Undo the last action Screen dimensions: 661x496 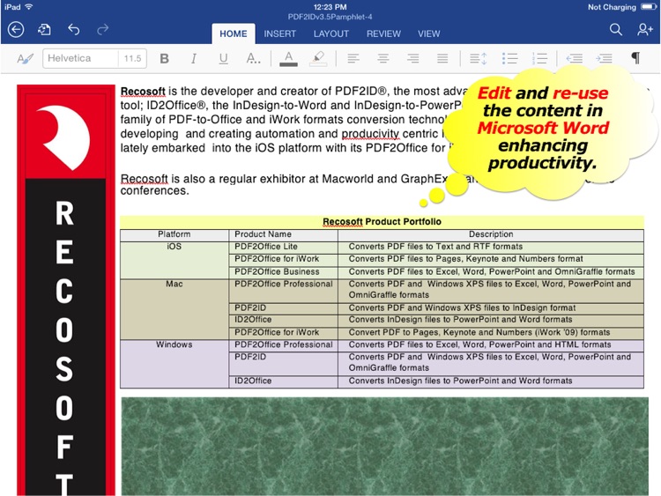74,29
